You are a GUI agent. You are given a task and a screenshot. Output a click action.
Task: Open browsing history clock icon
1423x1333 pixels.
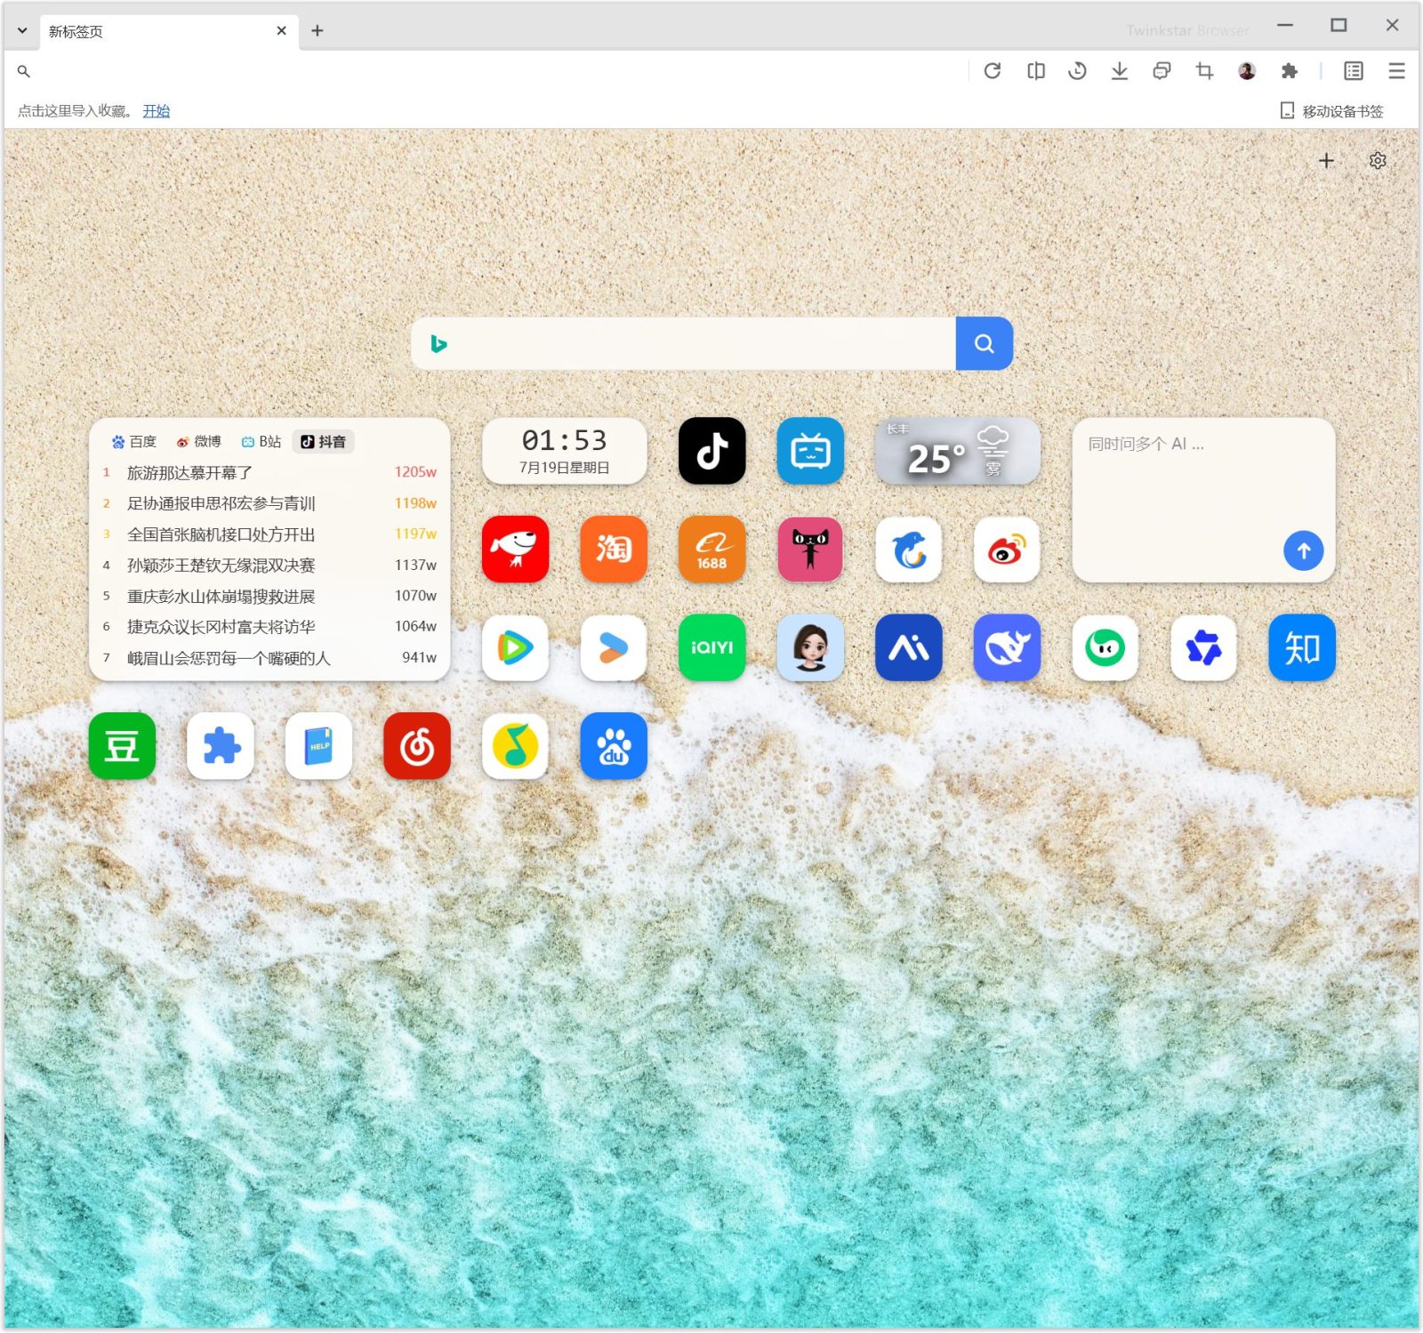(x=1077, y=71)
